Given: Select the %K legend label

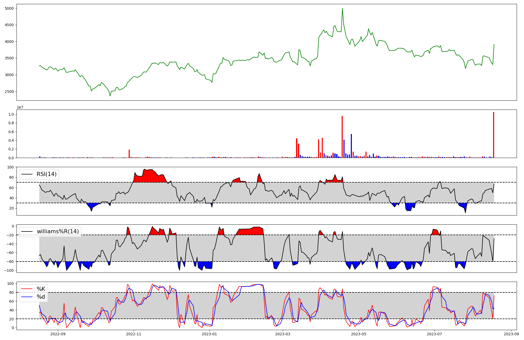Looking at the screenshot, I should 41,289.
